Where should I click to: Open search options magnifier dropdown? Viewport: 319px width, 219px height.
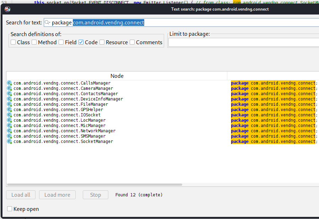[x=47, y=23]
